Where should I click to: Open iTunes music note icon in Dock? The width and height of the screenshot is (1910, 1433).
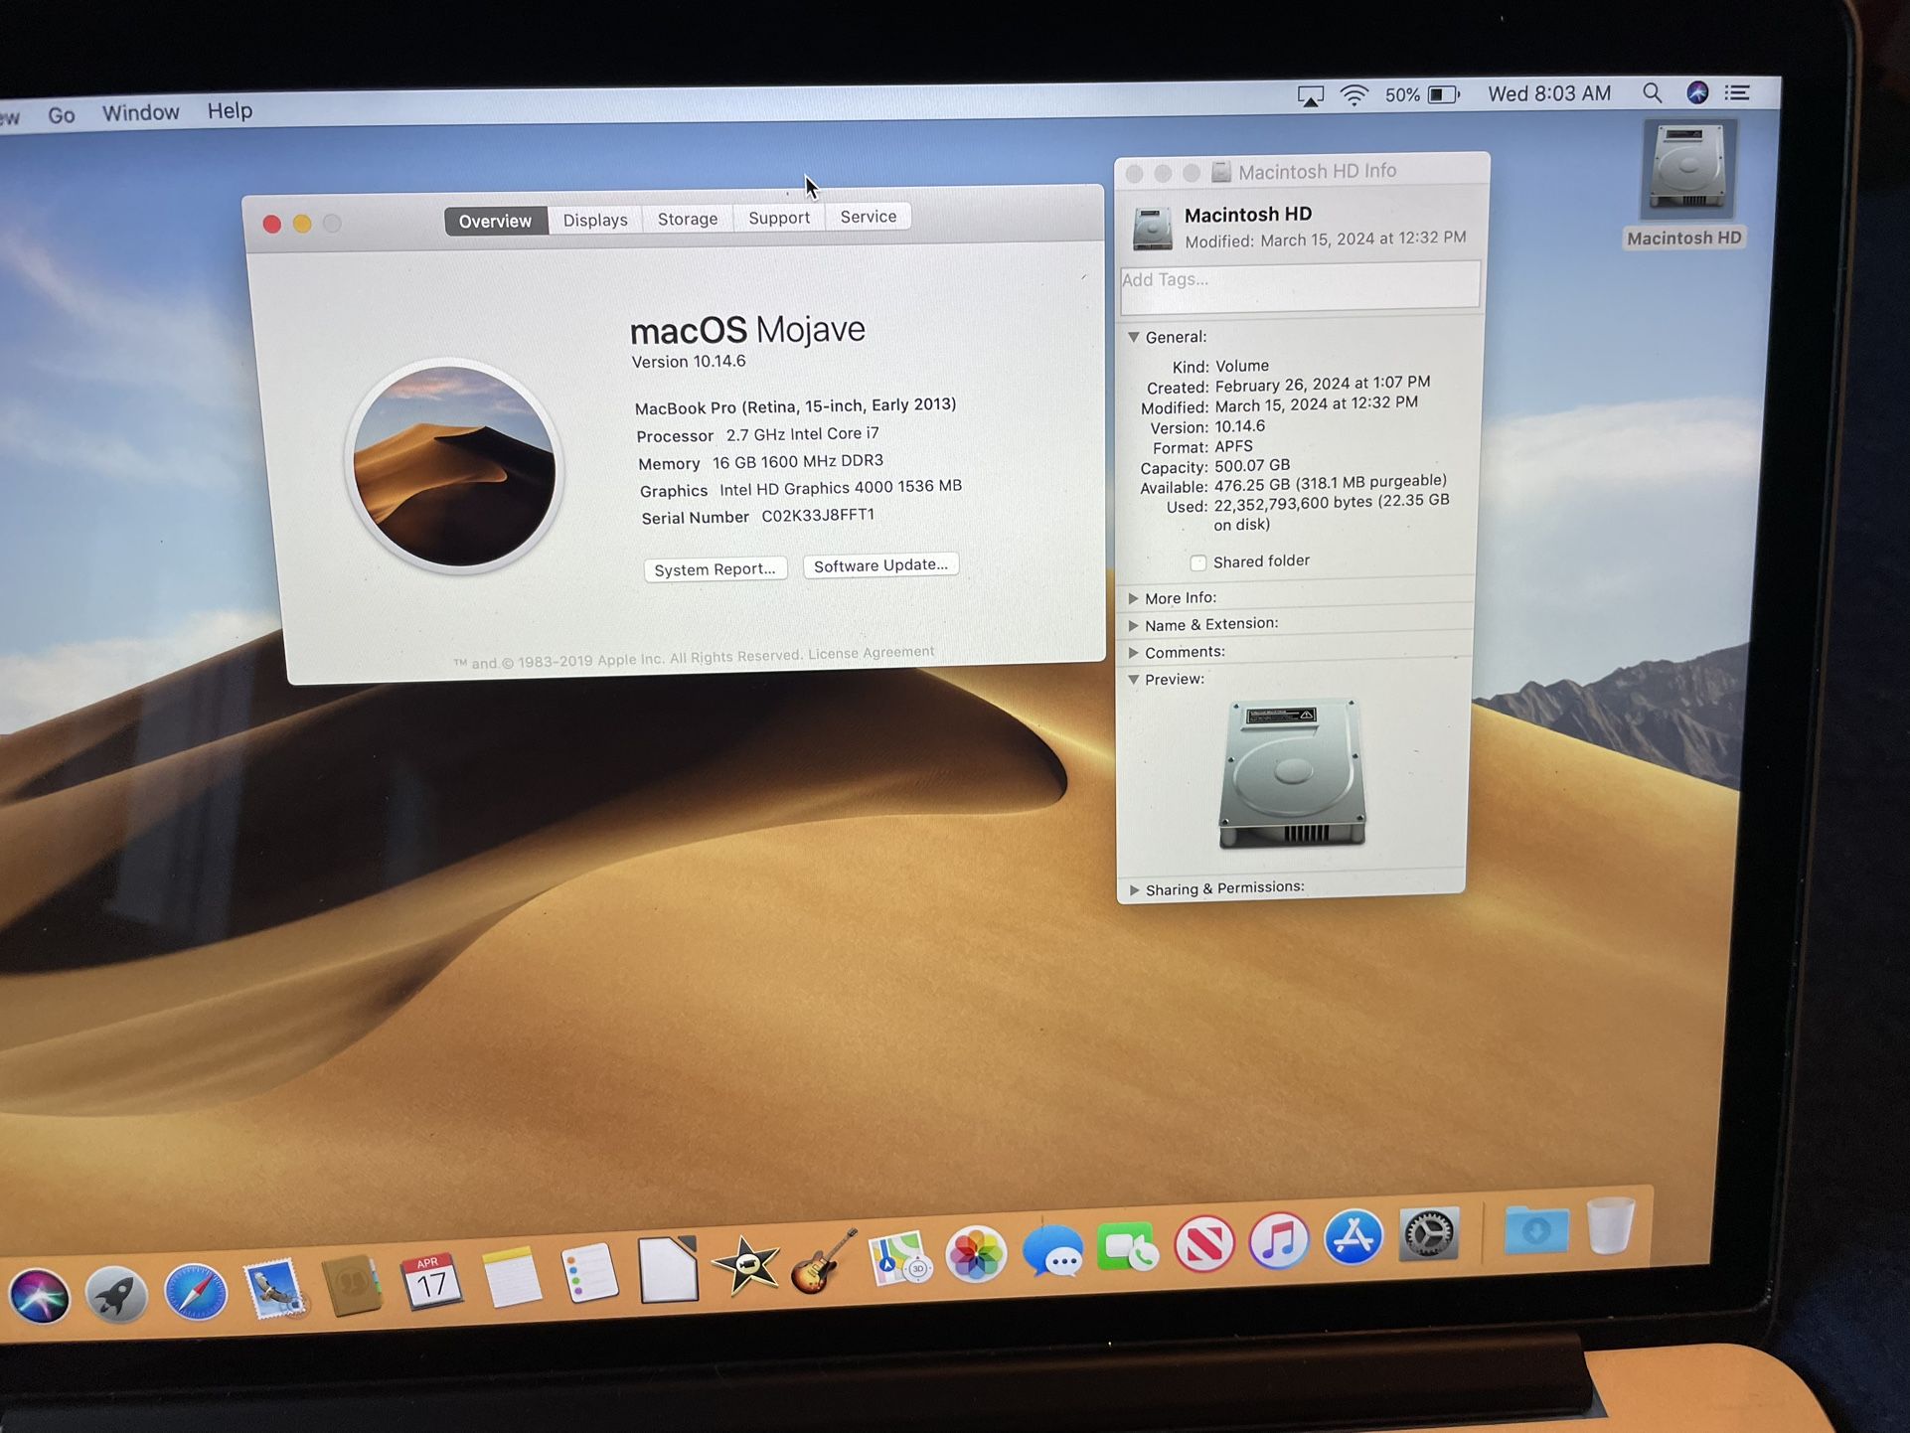(x=1279, y=1240)
